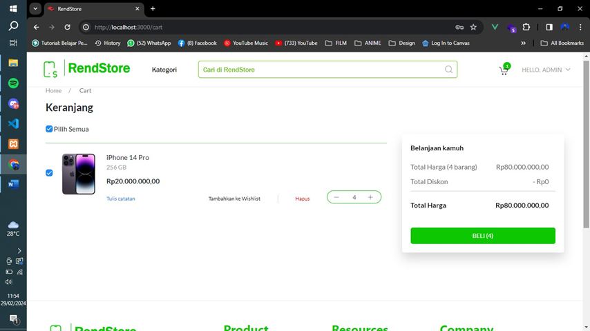Click the search magnifier icon in RendStore
This screenshot has height=331, width=590.
(x=448, y=70)
